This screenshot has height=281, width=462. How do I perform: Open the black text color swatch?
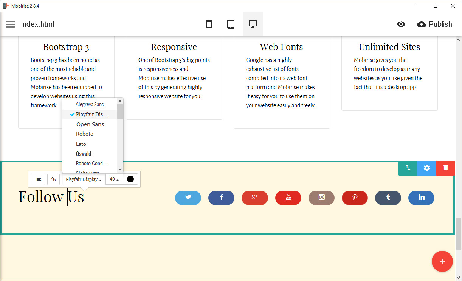tap(130, 179)
